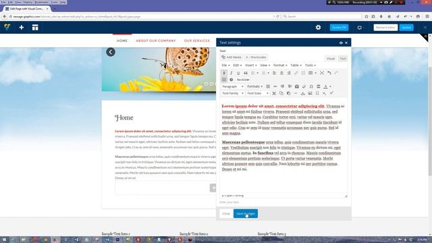
Task: Toggle Text settings panel display options
Action: click(x=341, y=43)
